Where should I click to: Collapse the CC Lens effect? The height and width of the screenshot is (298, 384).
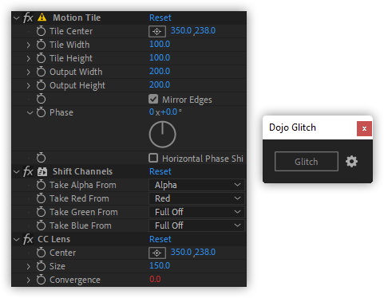(17, 240)
